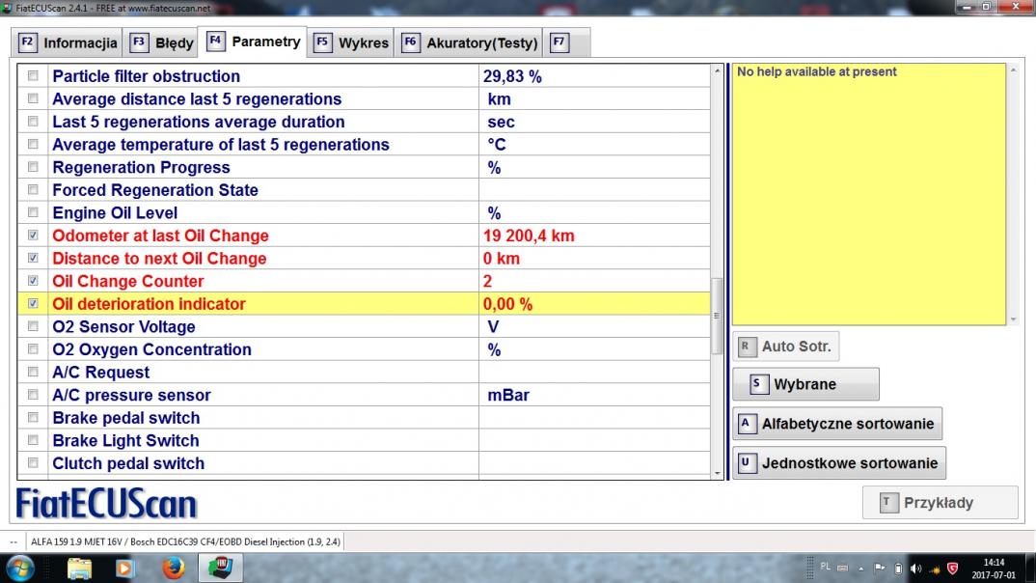1036x583 pixels.
Task: Open the F7 tab
Action: pos(567,43)
